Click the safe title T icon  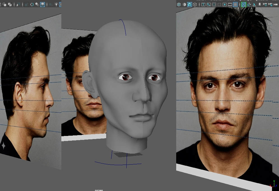pos(203,4)
